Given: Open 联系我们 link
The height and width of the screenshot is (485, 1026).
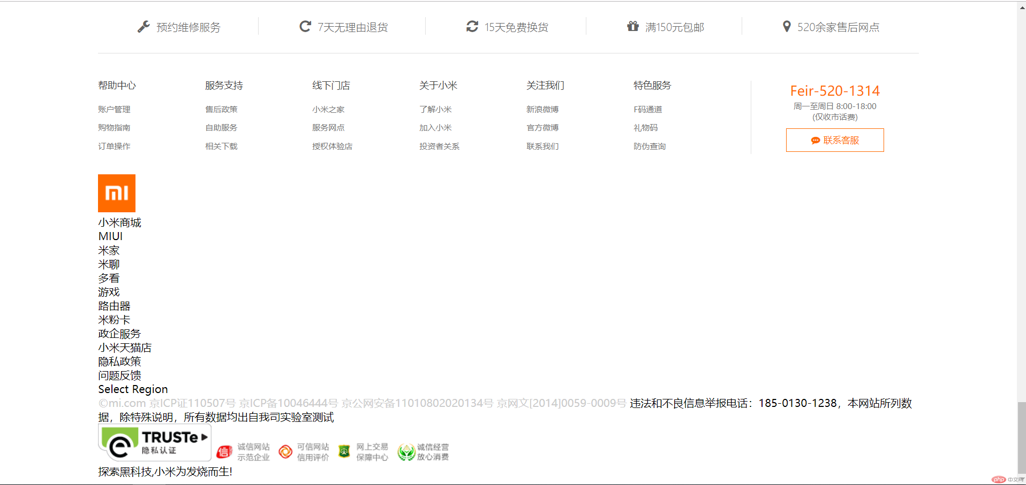Looking at the screenshot, I should click(542, 146).
